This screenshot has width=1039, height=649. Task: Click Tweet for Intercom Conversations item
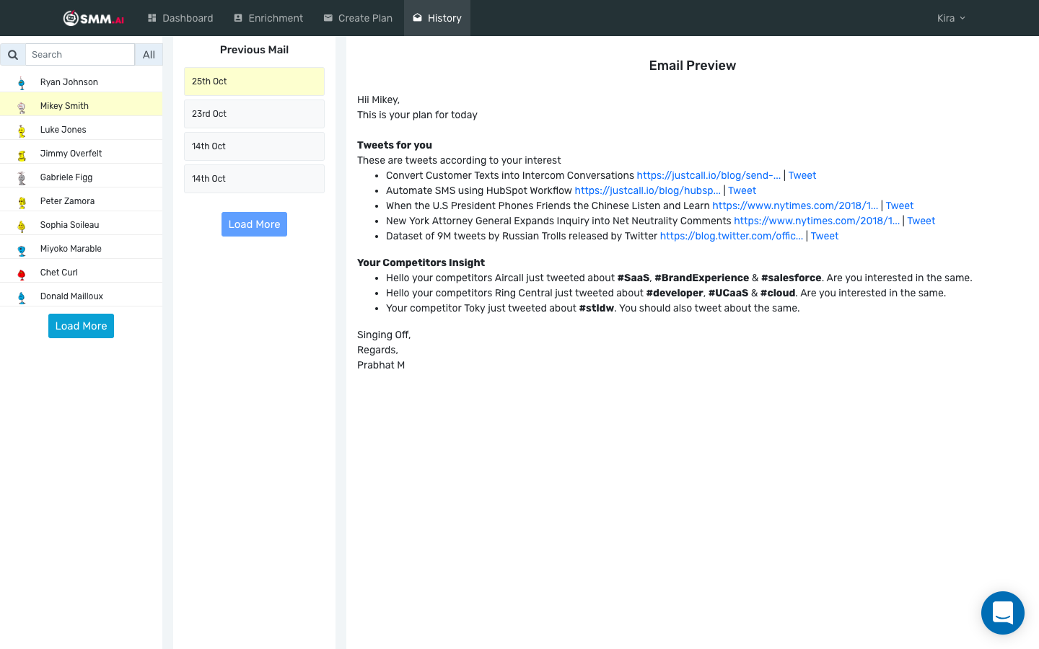tap(802, 175)
